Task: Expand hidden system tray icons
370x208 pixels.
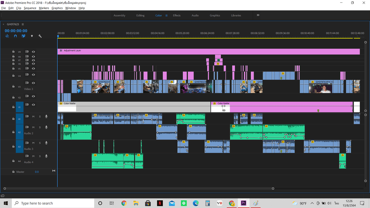Action: 312,203
